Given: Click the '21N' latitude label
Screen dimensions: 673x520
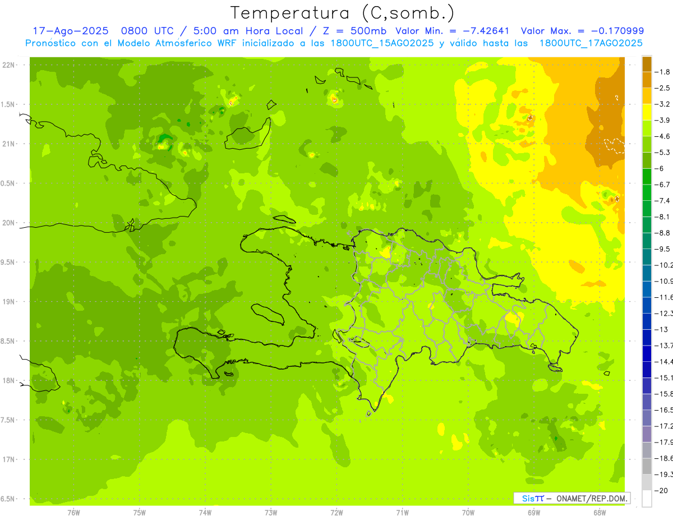Looking at the screenshot, I should pyautogui.click(x=9, y=144).
